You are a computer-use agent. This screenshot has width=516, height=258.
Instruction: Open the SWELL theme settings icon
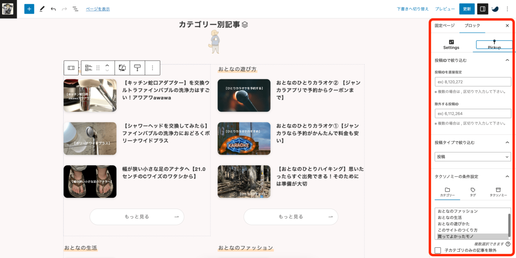pos(495,9)
